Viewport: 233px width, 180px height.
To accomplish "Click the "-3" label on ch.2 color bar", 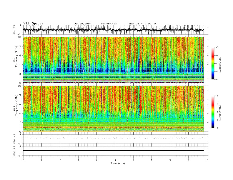I will point(217,96).
